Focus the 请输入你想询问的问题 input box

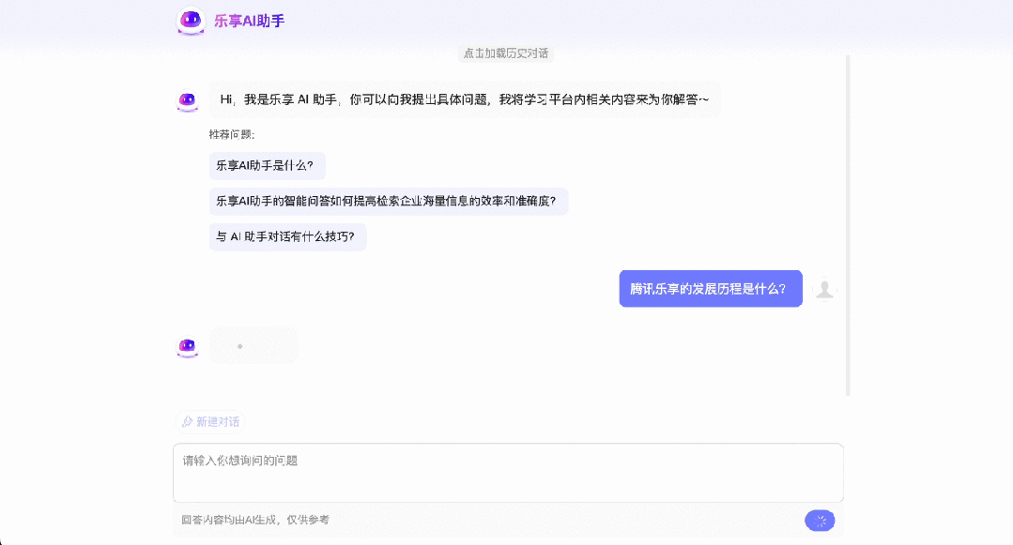(508, 473)
